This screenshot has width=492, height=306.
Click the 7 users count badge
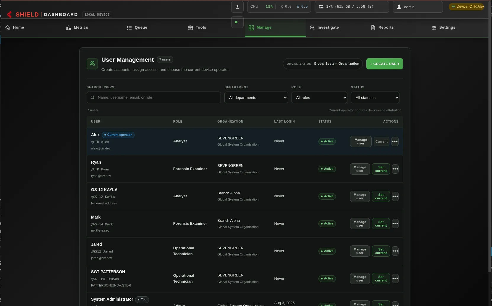click(165, 60)
